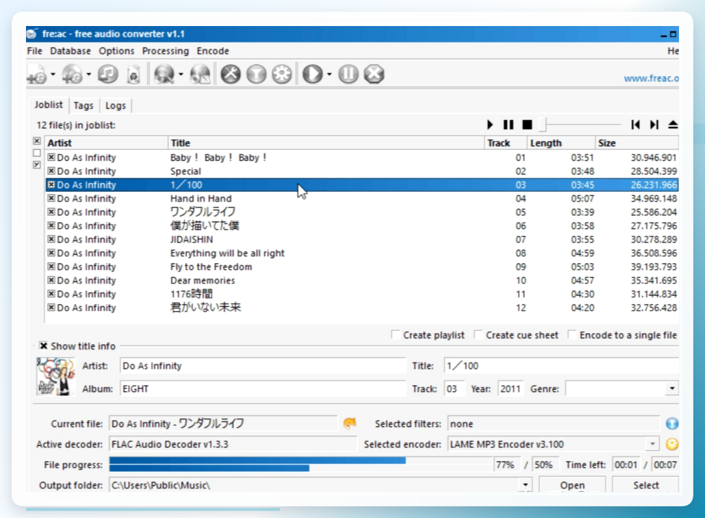Start encoding with the toolbar play icon
Viewport: 705px width, 518px height.
[313, 74]
